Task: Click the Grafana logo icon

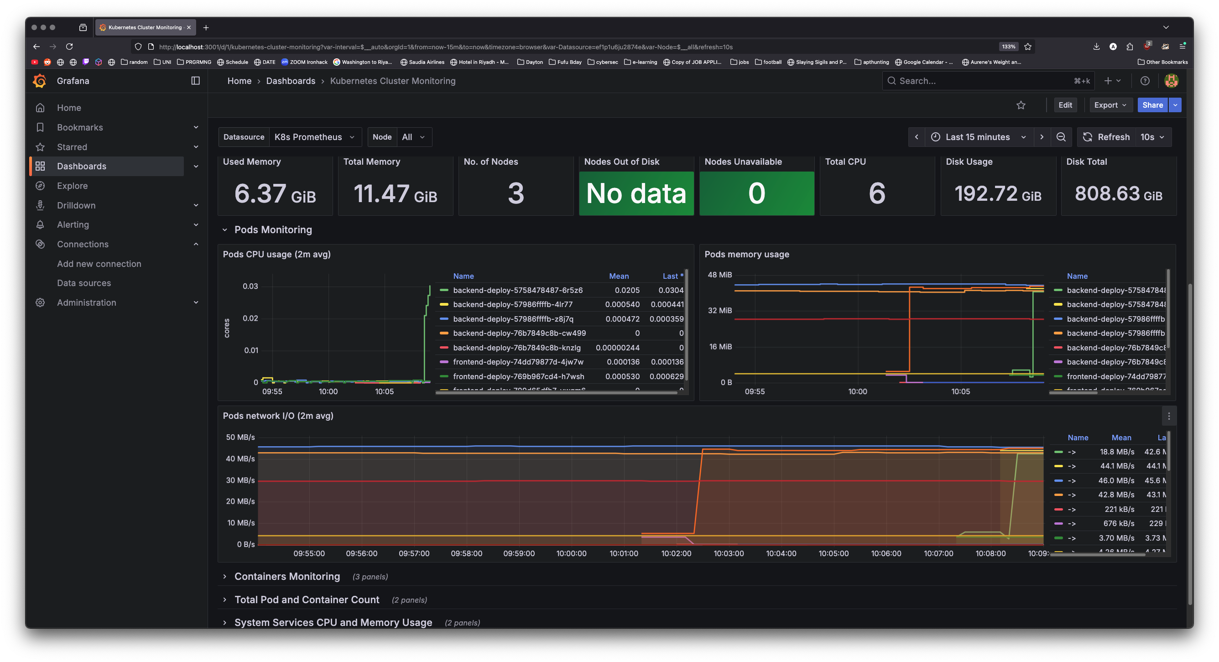Action: pos(40,81)
